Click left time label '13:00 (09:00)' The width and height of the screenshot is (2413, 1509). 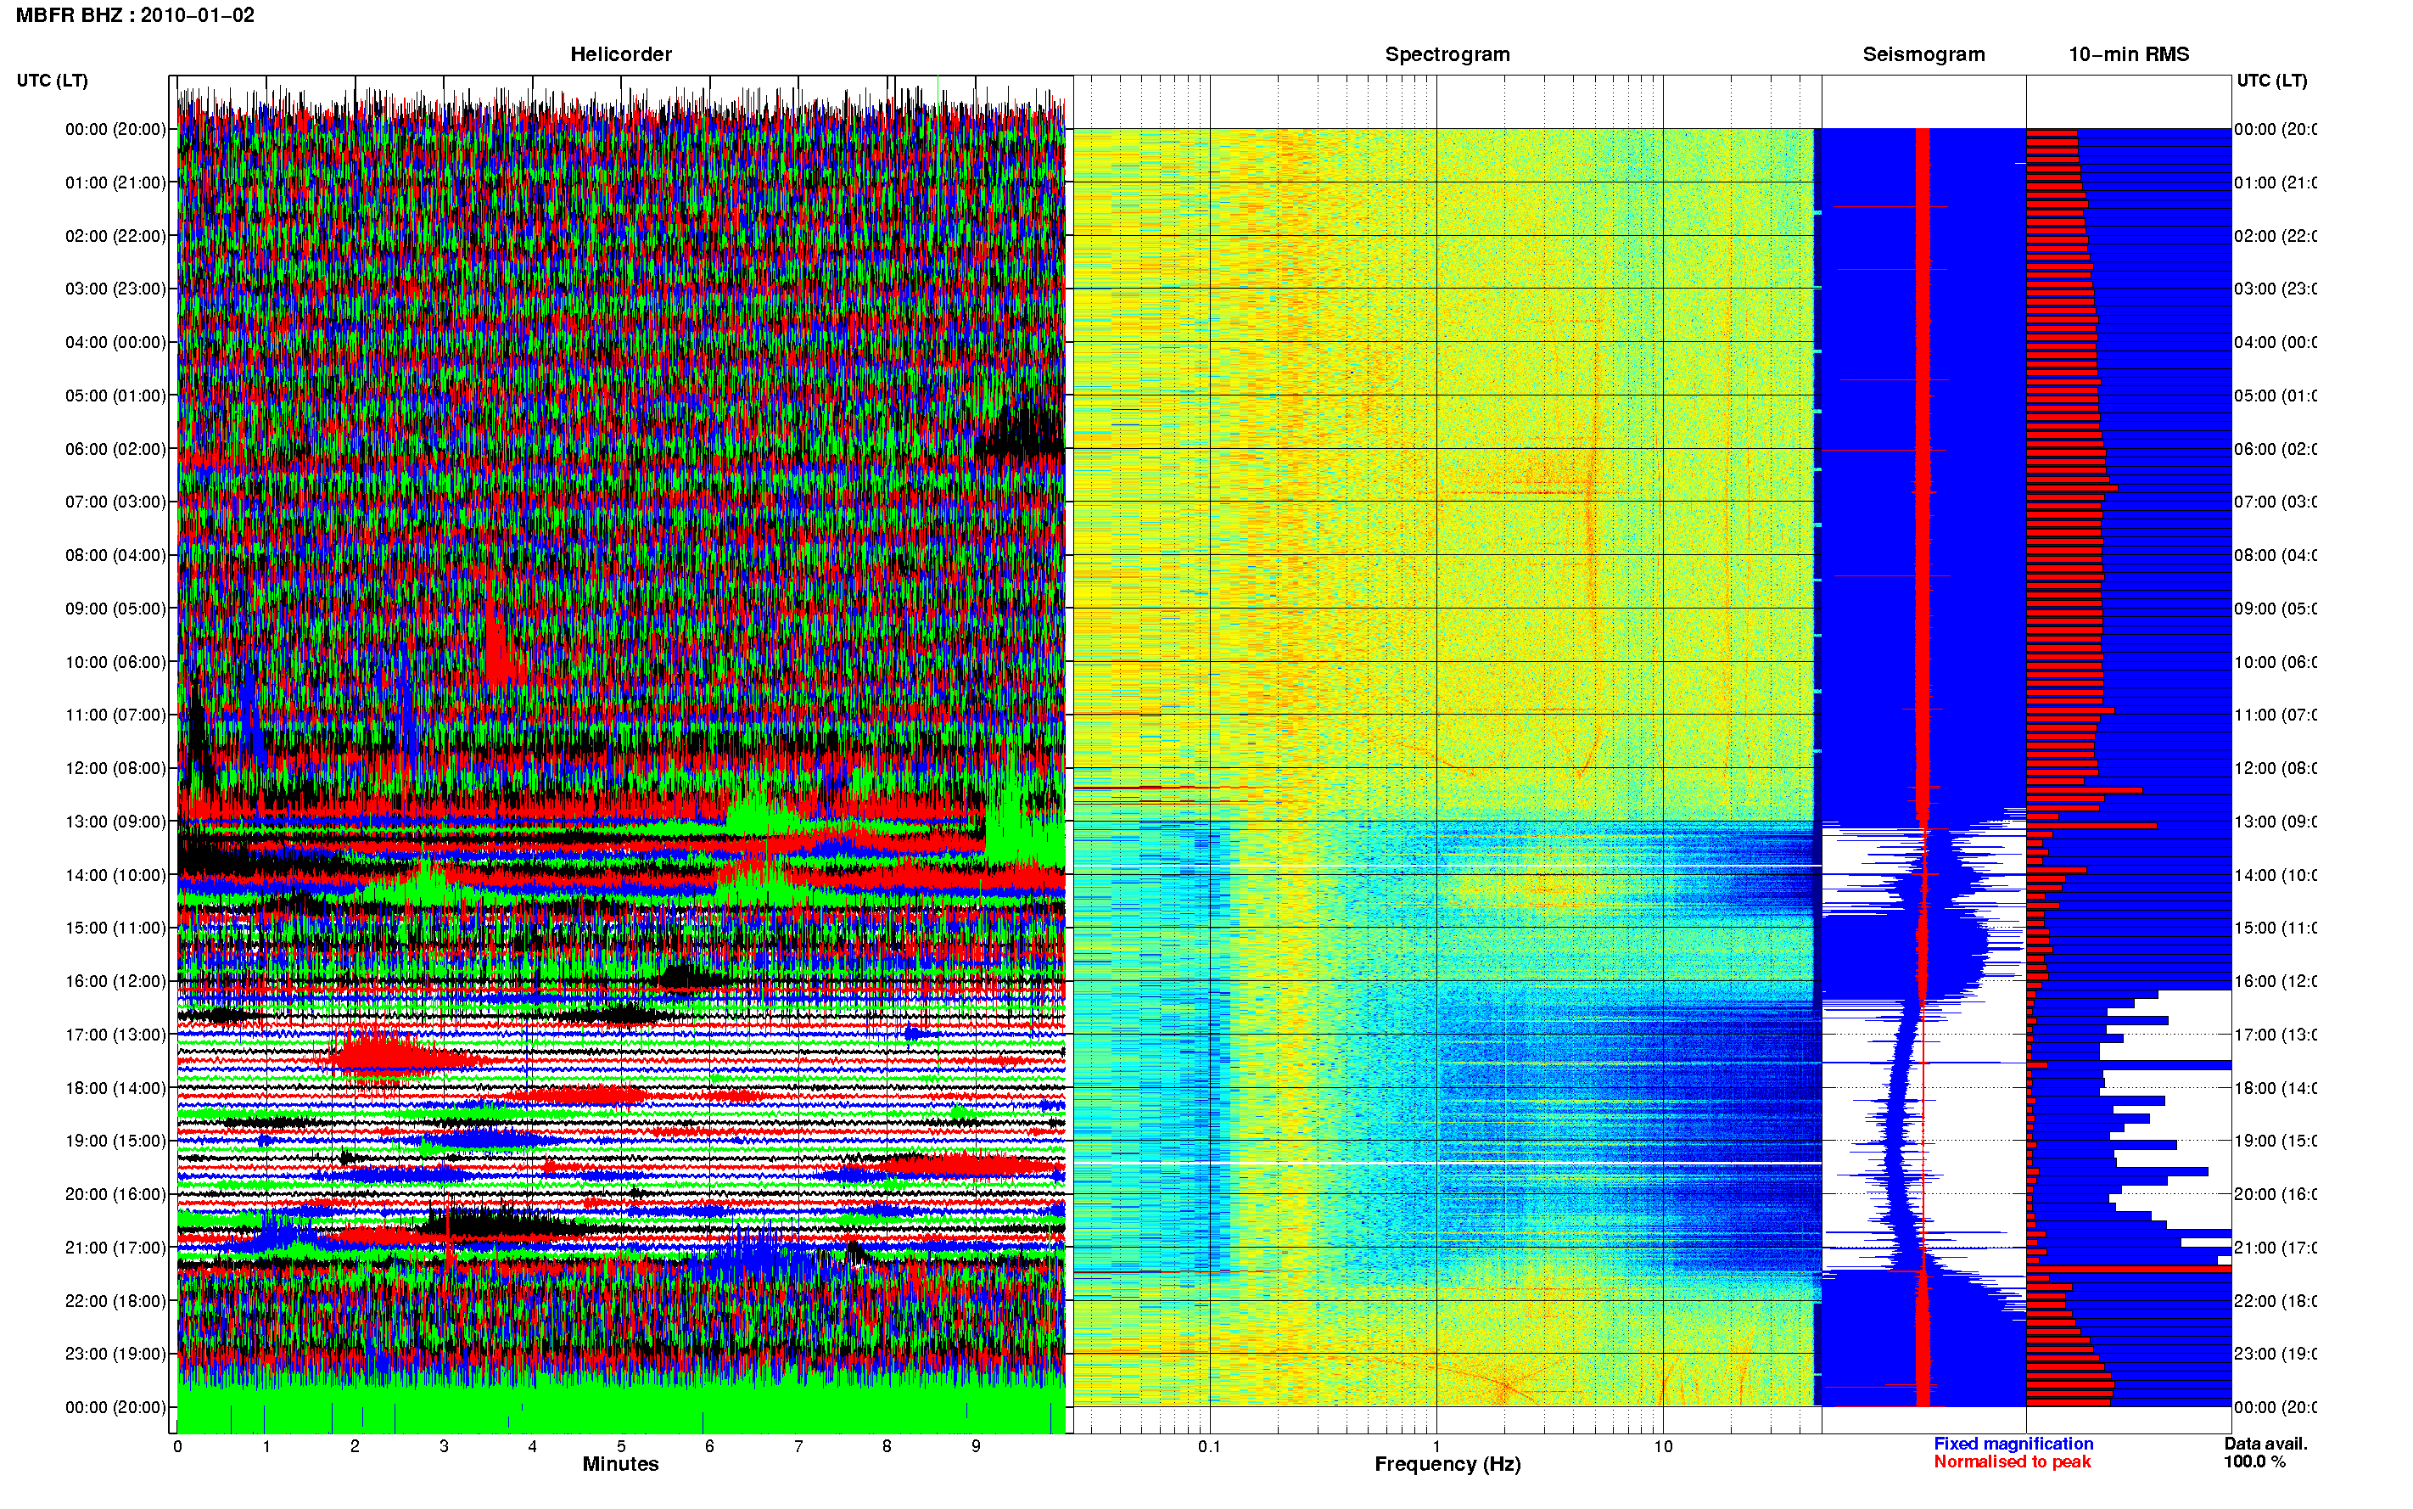[115, 822]
